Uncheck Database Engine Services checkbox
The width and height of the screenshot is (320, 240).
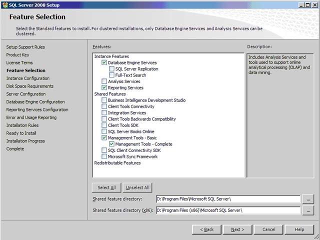tap(104, 62)
